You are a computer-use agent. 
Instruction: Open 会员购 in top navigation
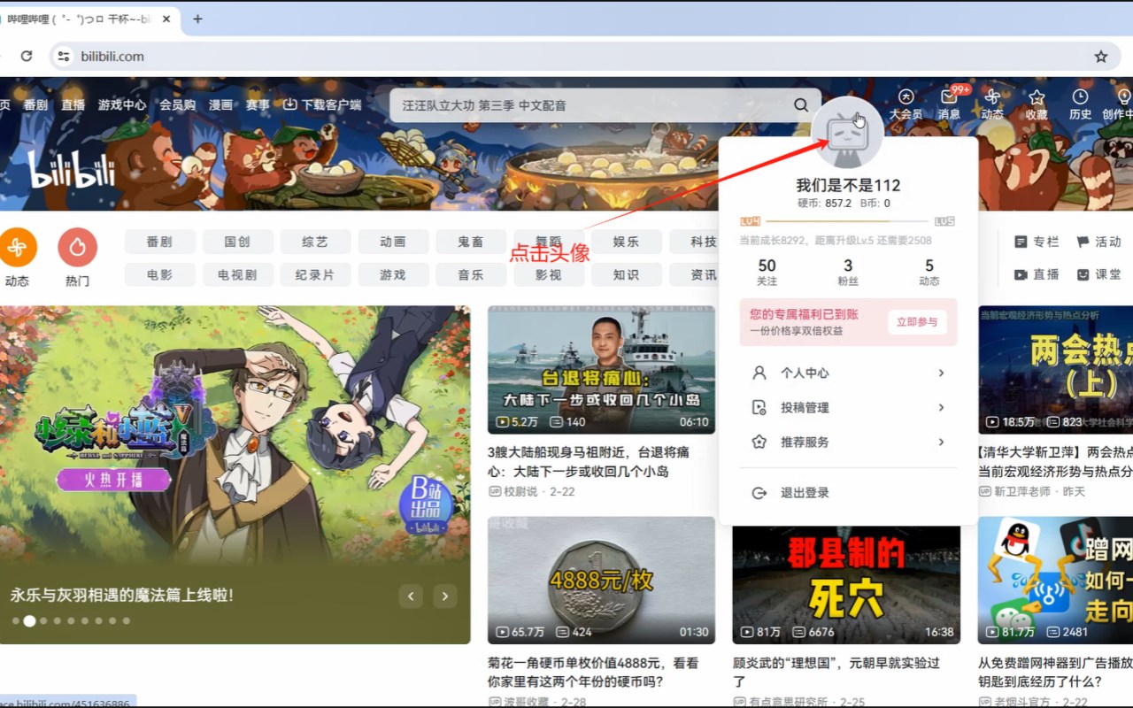(177, 104)
